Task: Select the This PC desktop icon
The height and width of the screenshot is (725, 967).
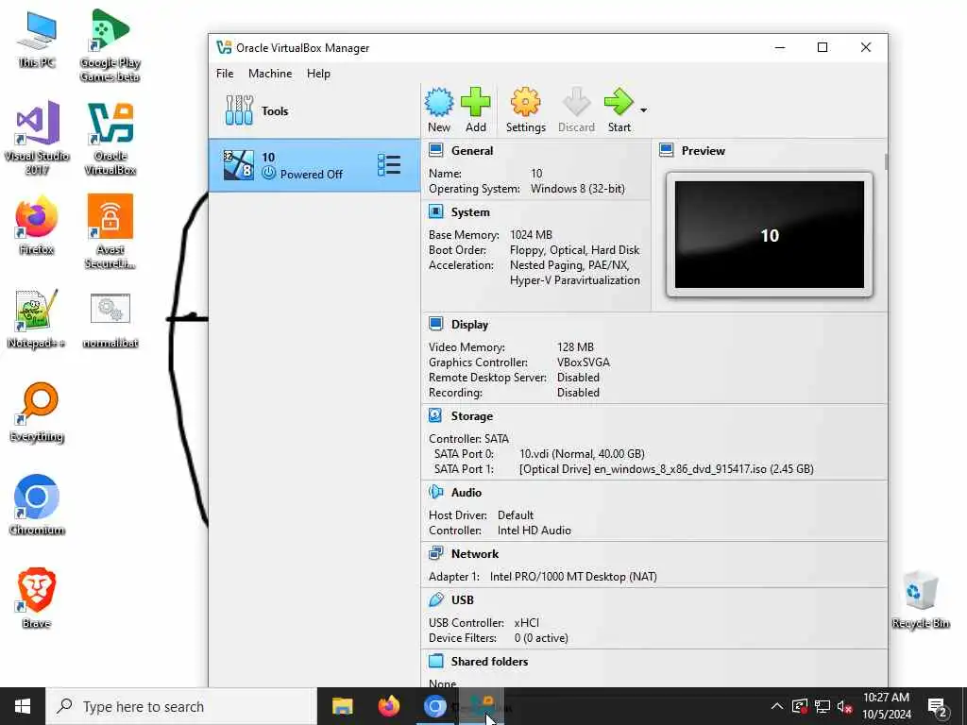Action: (37, 38)
